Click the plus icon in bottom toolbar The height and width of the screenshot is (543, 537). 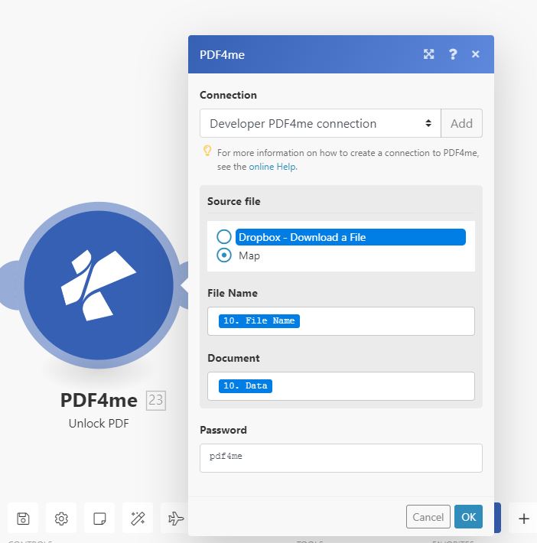tap(524, 519)
